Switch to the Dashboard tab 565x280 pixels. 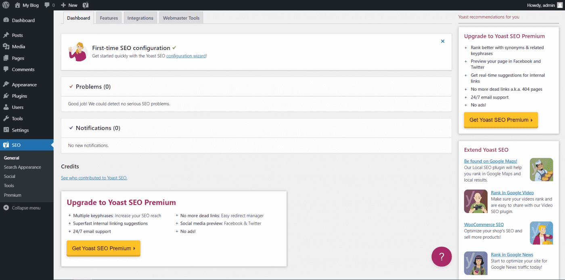click(79, 18)
